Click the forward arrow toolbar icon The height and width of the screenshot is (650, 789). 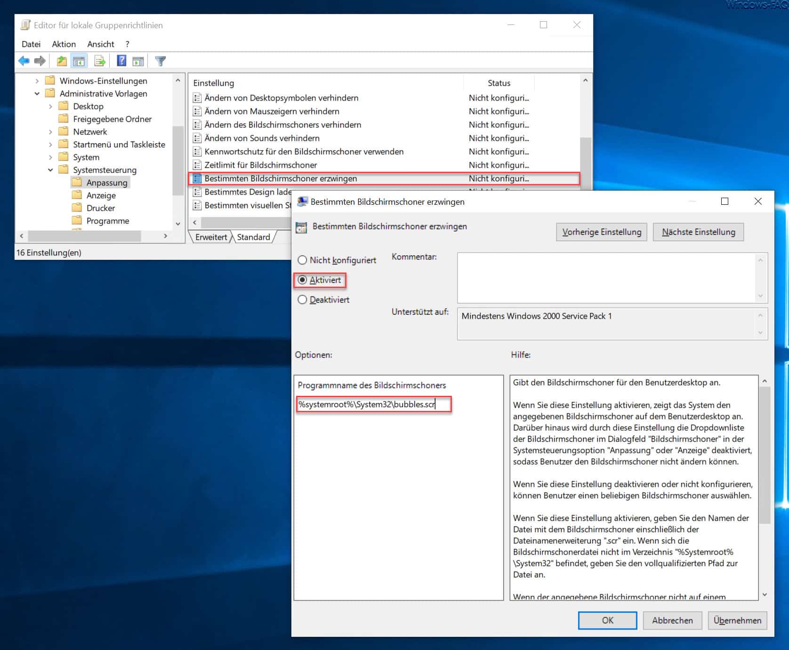40,61
